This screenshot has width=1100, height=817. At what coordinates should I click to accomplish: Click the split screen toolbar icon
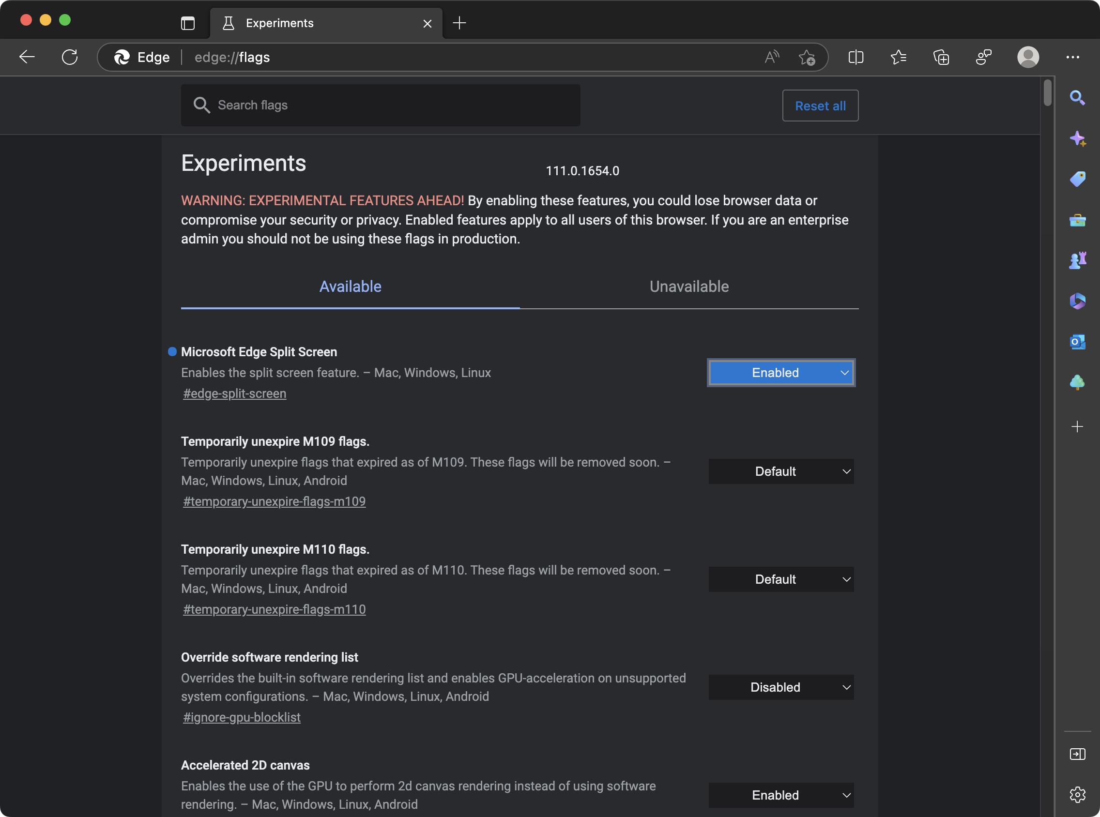(x=856, y=58)
